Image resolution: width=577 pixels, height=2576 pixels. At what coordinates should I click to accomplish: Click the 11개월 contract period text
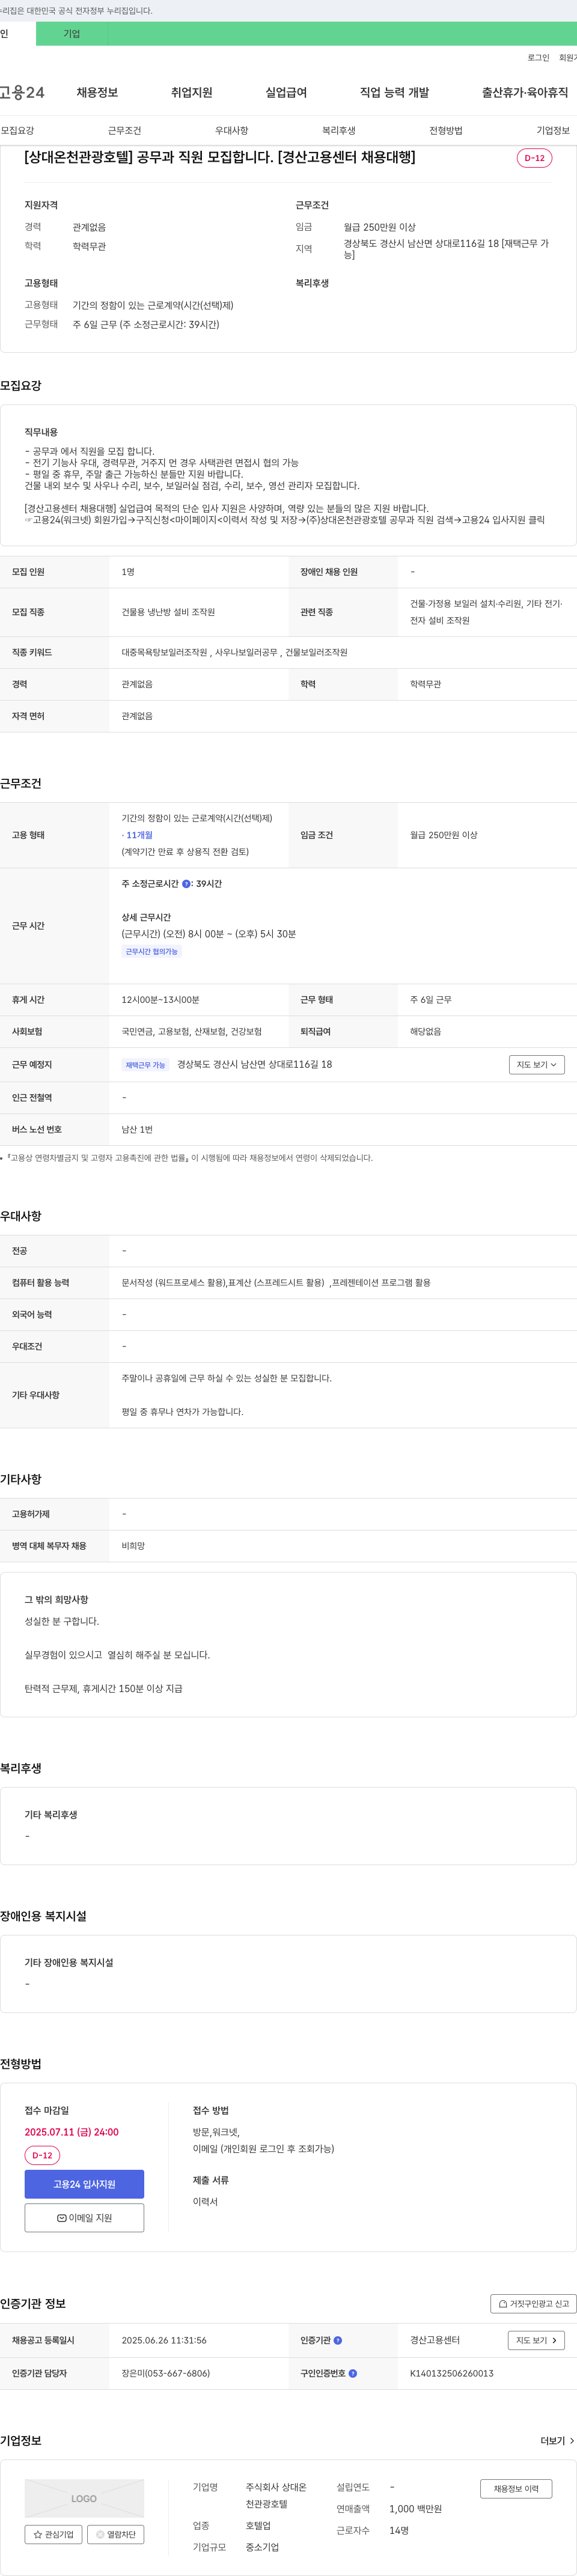(139, 835)
